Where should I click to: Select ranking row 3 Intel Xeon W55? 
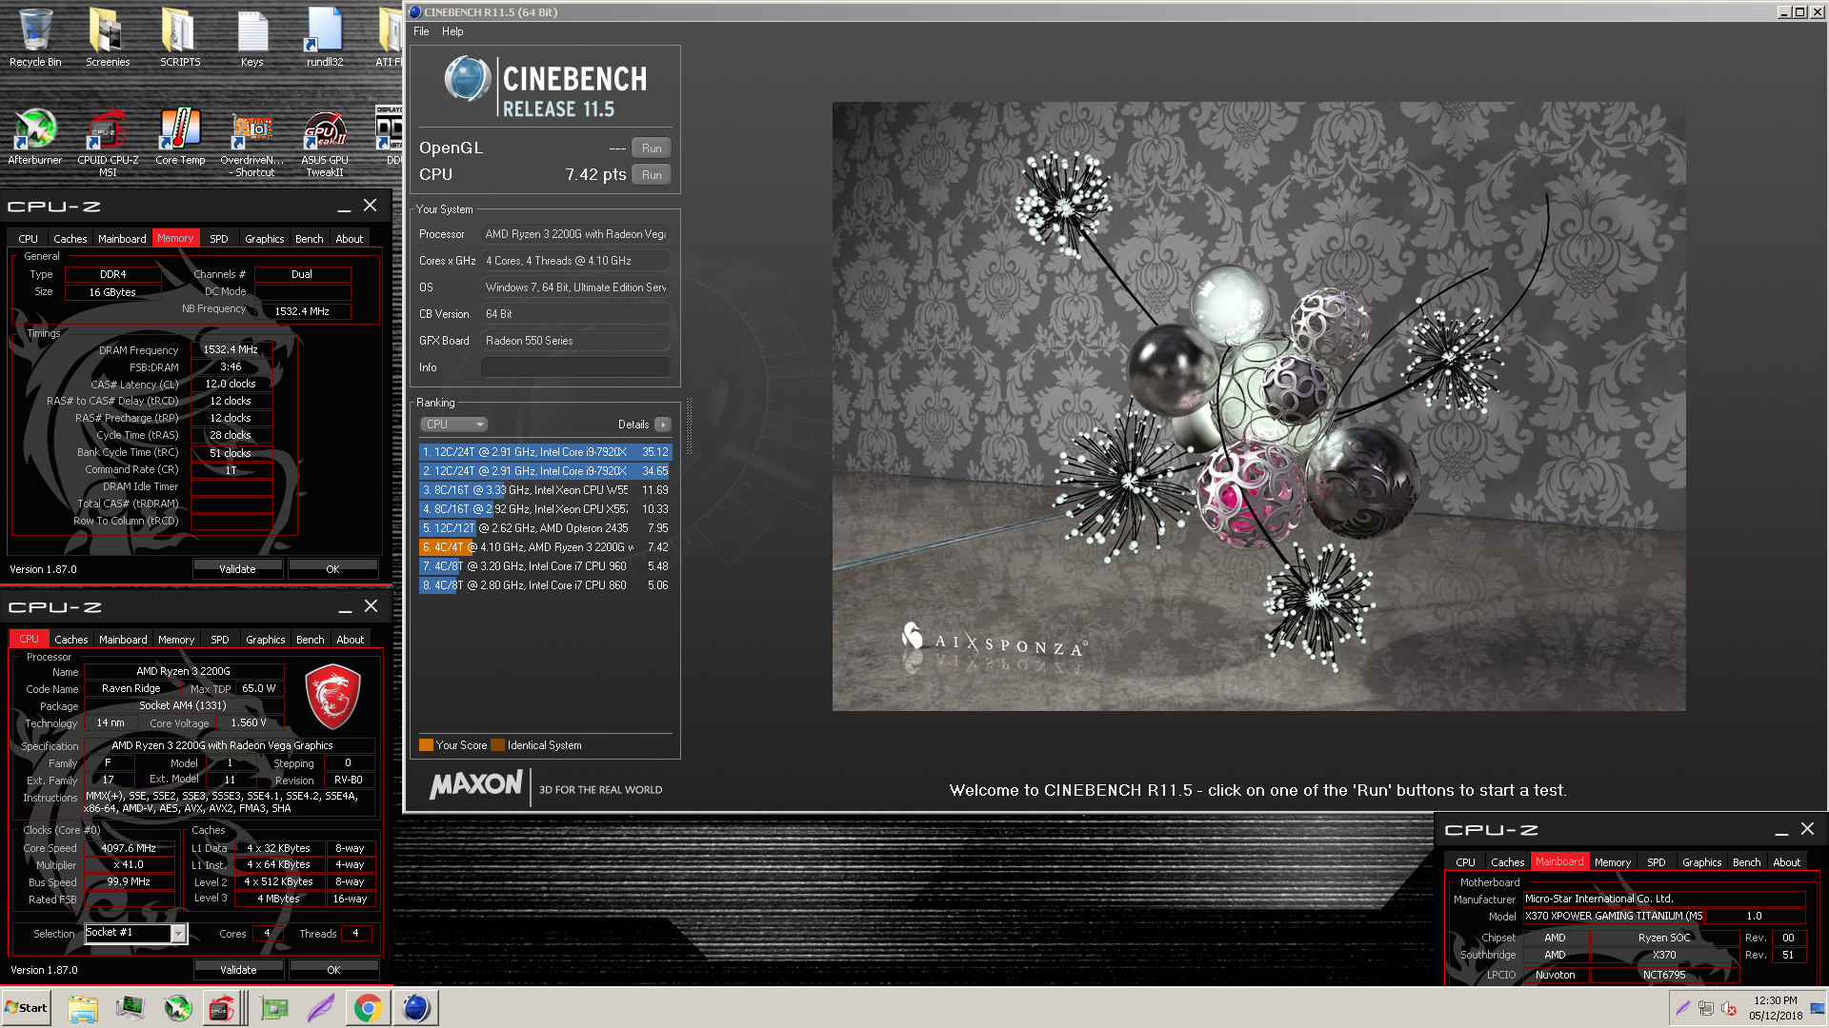pos(545,490)
